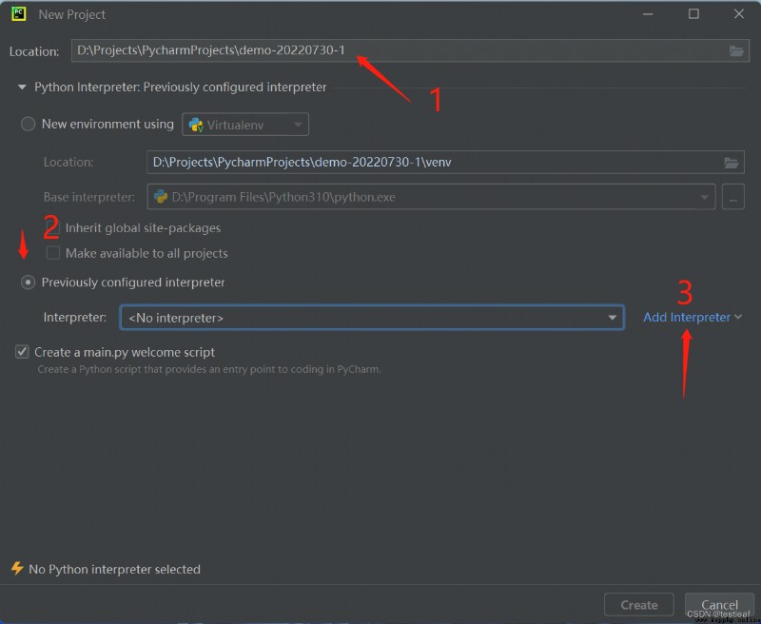This screenshot has height=624, width=761.
Task: Select New environment using radio button
Action: [x=28, y=125]
